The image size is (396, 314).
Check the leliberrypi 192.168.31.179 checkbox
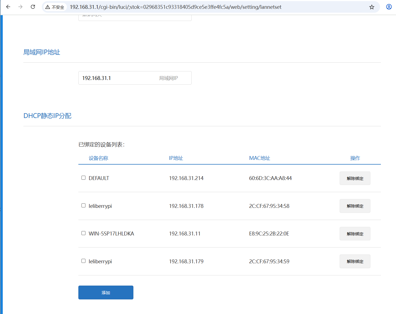click(83, 261)
